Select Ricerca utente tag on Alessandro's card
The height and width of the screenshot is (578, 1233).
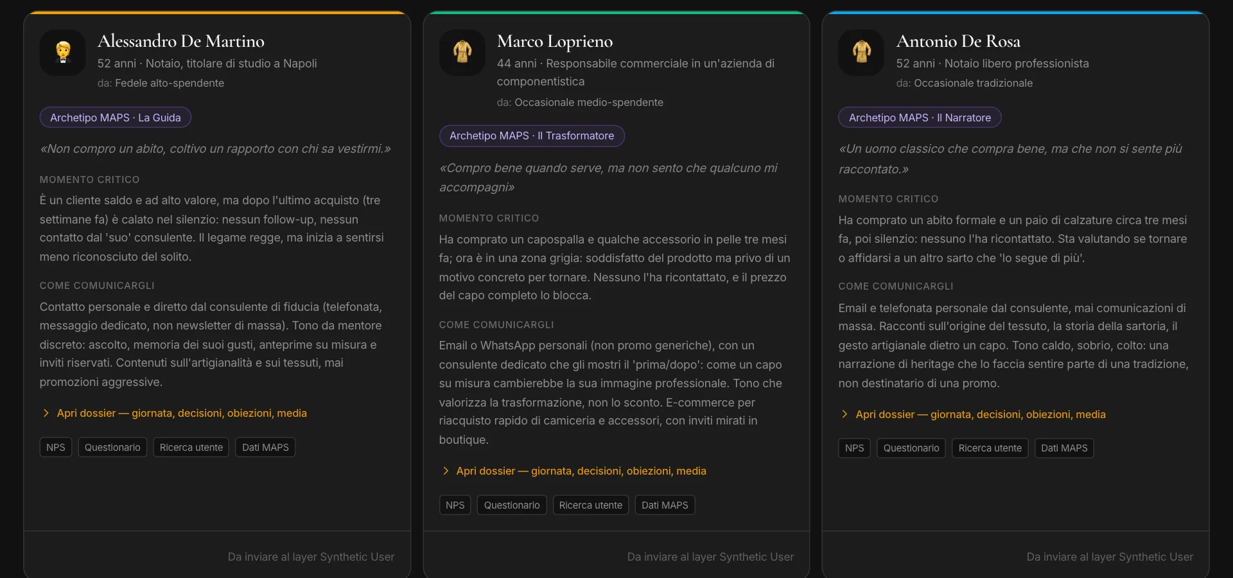click(x=191, y=447)
